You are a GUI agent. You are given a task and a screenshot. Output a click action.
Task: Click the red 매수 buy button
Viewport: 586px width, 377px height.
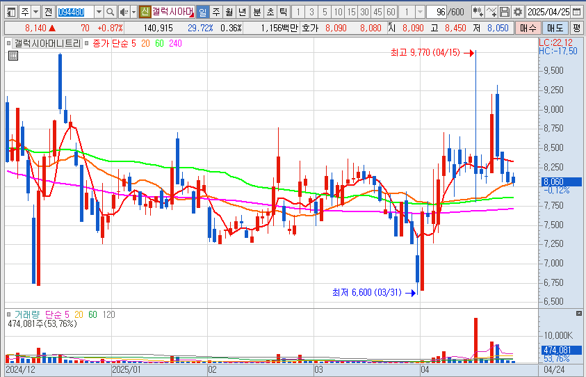528,28
